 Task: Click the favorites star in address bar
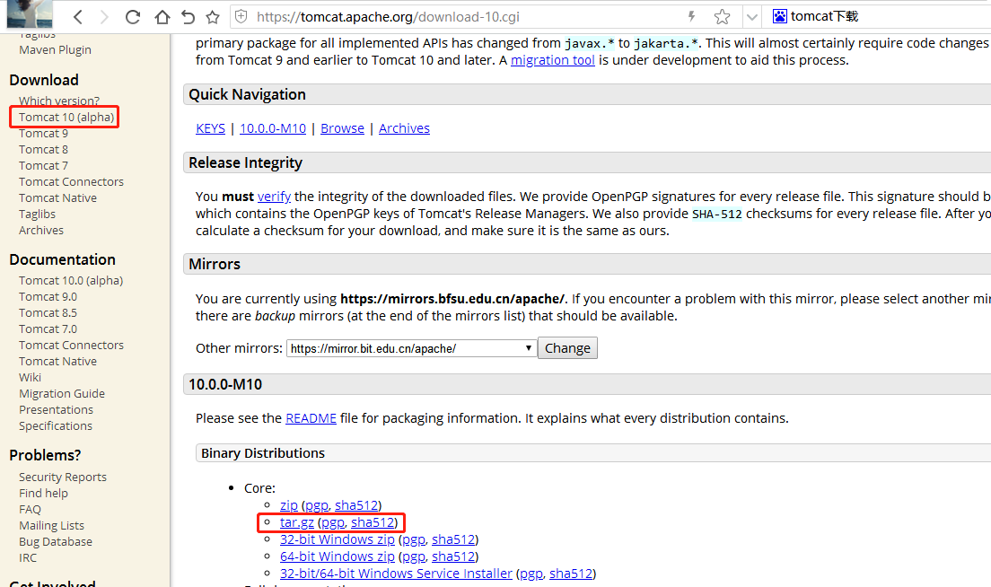722,17
